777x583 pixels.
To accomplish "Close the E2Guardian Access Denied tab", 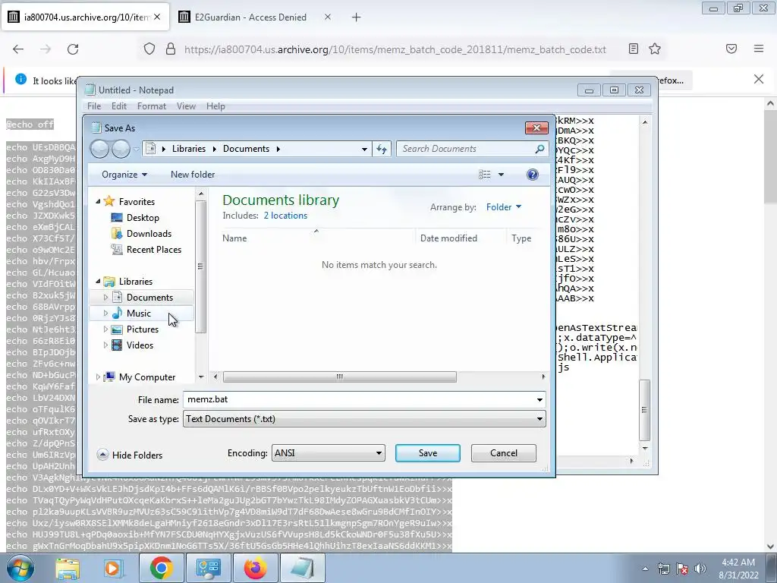I will pos(328,17).
